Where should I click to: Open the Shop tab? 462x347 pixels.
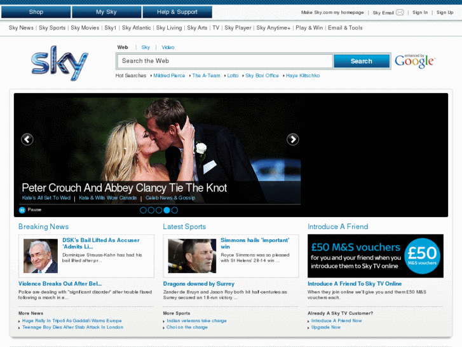click(36, 12)
